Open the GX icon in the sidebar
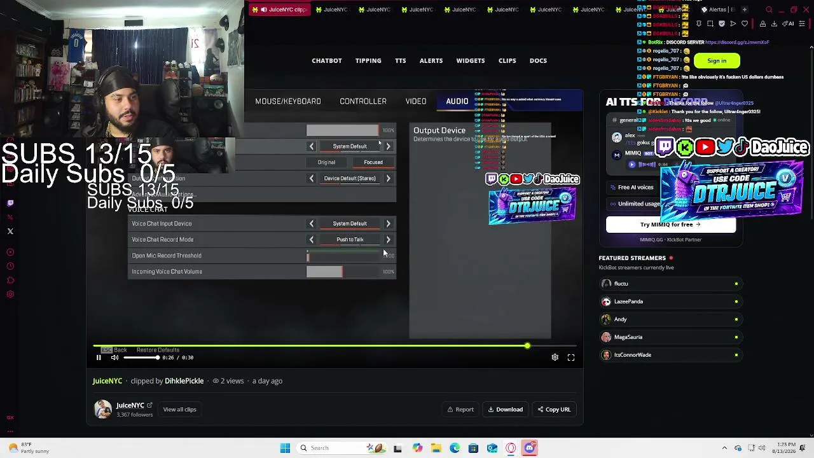The image size is (814, 458). click(x=10, y=417)
